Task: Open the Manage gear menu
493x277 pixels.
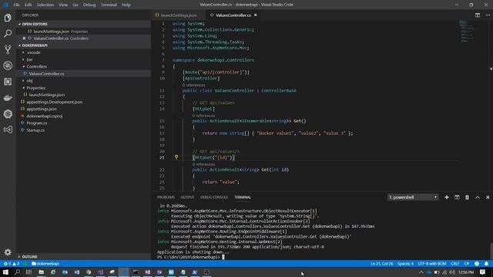Action: (x=8, y=252)
